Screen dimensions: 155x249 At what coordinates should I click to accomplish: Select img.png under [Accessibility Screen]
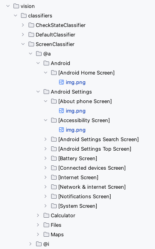pyautogui.click(x=76, y=130)
